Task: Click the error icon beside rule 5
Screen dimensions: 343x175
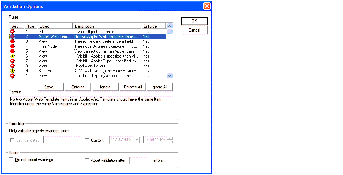Action: [12, 51]
